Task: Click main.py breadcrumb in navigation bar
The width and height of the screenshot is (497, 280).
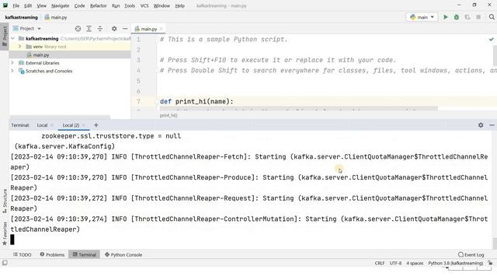Action: pos(56,17)
